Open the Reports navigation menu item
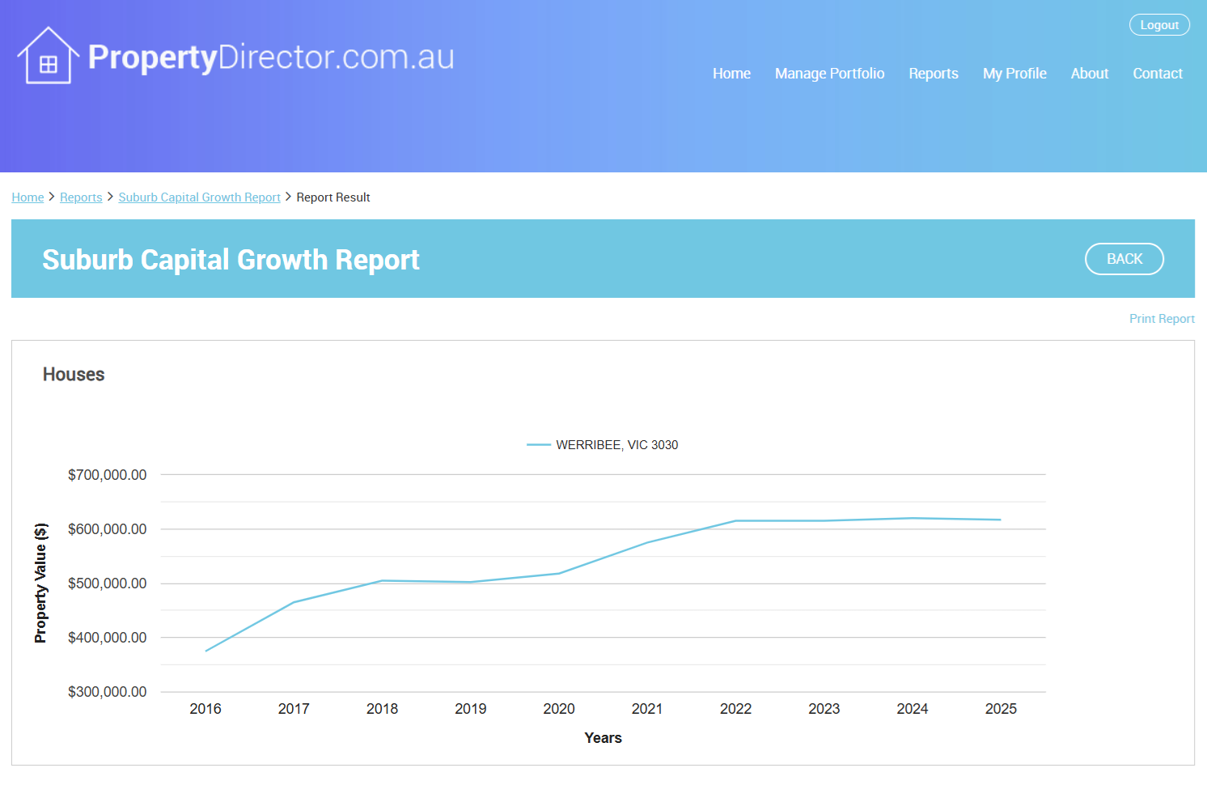Screen dimensions: 1207x785 933,74
